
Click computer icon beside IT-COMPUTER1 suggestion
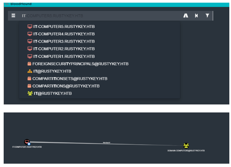30,56
